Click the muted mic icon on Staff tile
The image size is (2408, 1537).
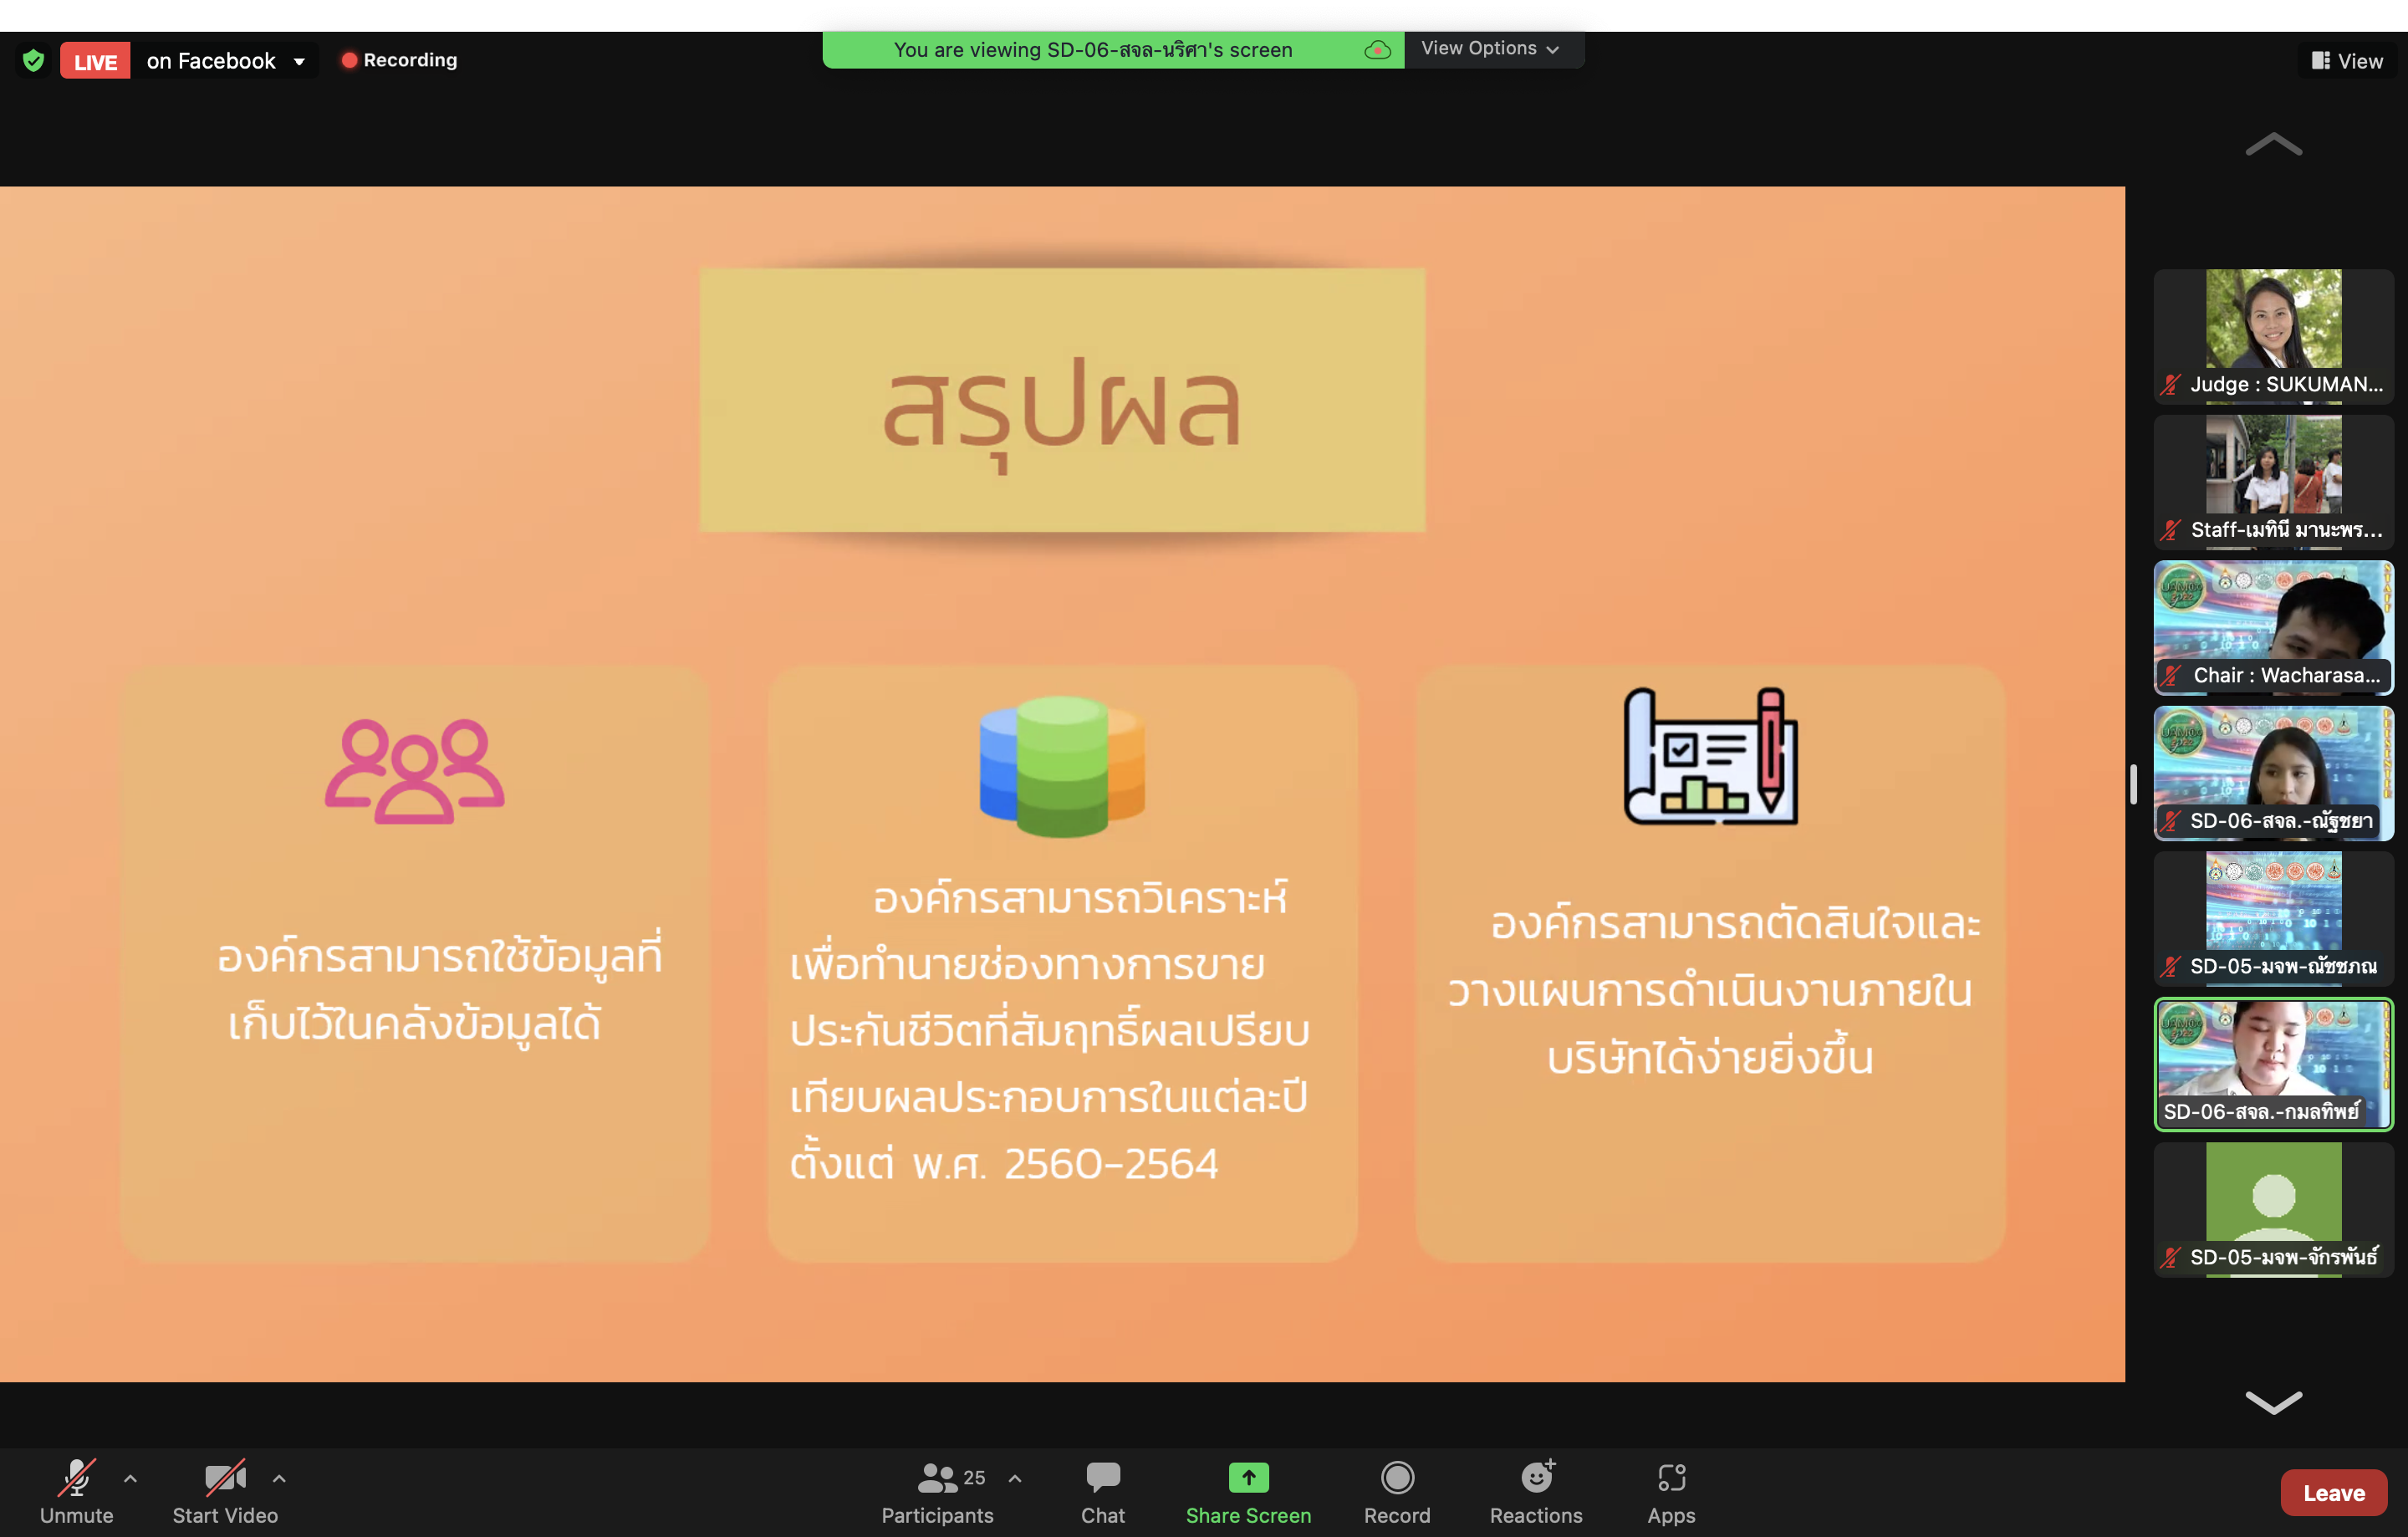point(2170,530)
